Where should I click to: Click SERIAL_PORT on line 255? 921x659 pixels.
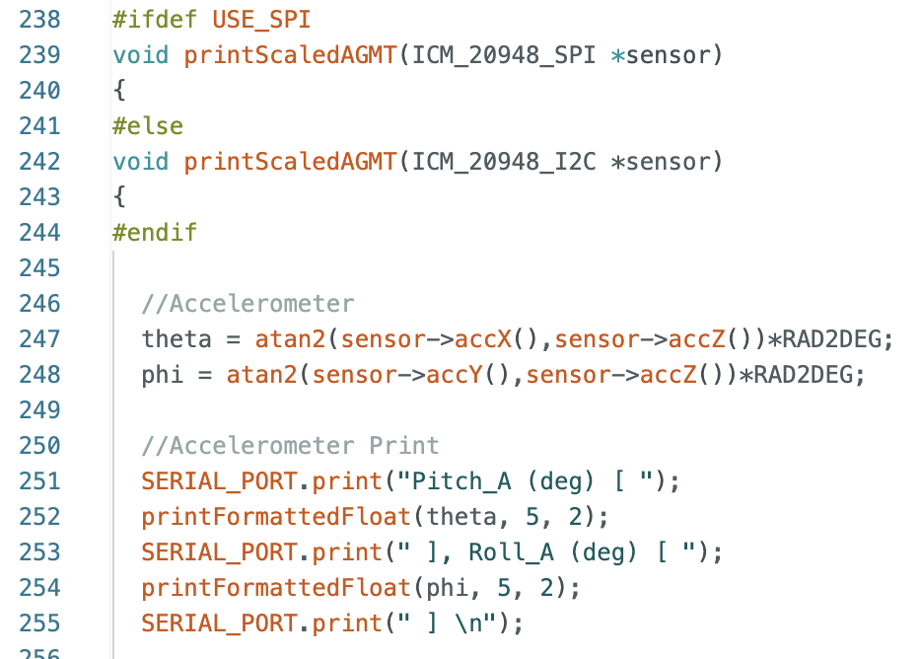coord(219,623)
